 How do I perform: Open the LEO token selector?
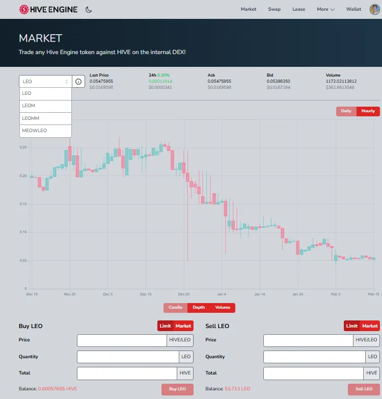tap(45, 82)
